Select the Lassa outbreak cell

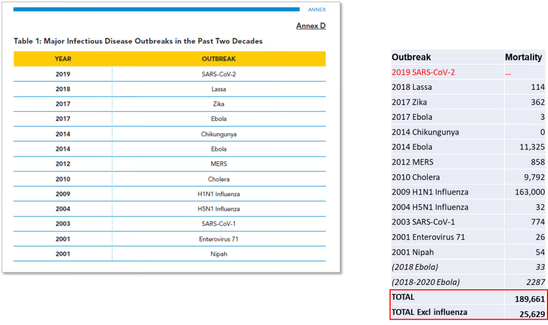tap(219, 89)
